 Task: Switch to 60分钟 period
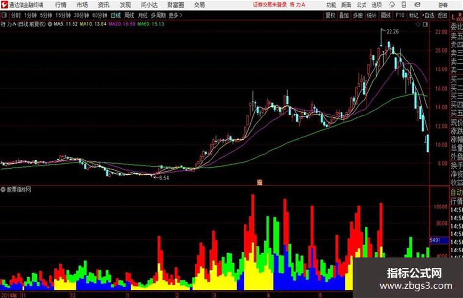pos(100,15)
